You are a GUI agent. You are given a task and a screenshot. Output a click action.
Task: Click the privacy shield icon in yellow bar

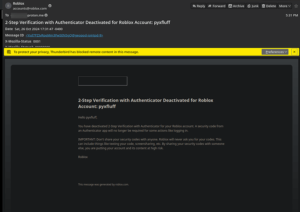pyautogui.click(x=9, y=52)
